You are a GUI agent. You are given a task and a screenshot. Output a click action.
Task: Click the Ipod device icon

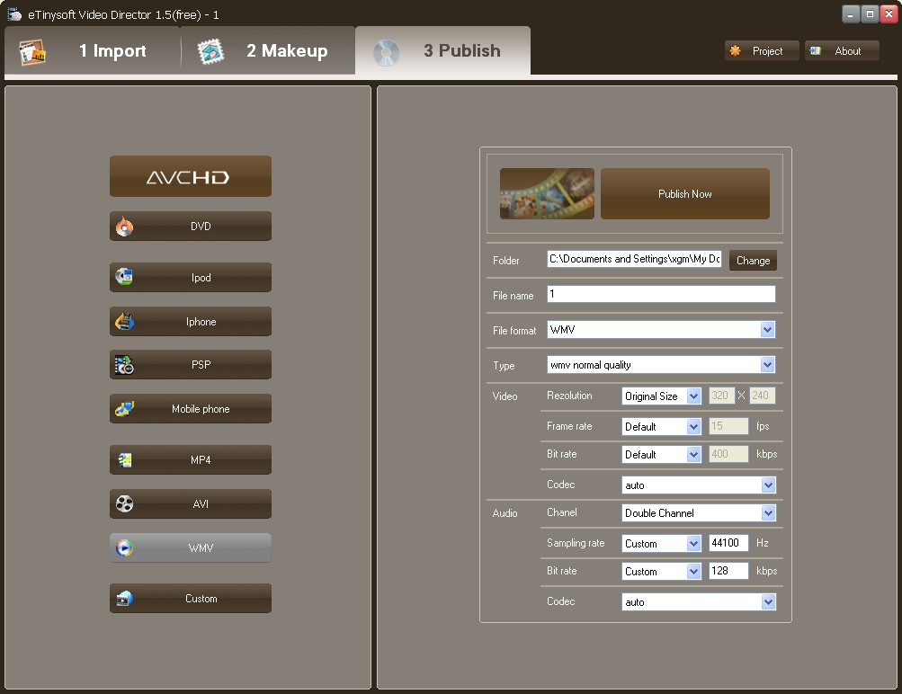(124, 278)
